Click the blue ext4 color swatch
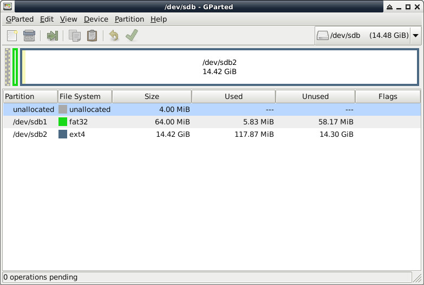 click(63, 134)
